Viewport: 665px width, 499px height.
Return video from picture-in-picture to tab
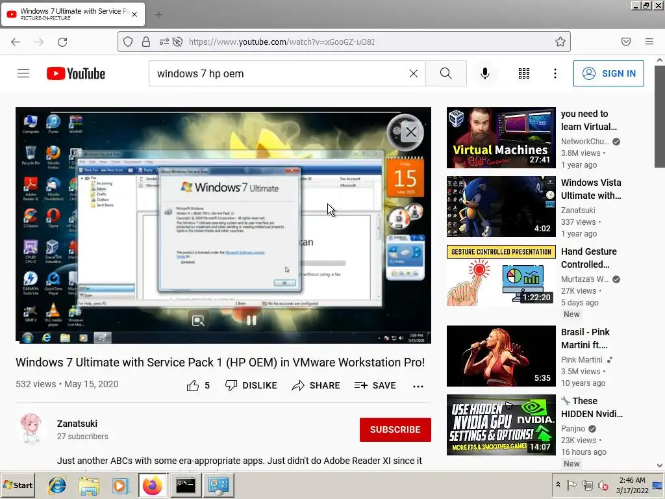[x=198, y=321]
